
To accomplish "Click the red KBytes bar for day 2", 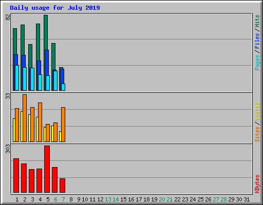I will coord(24,178).
